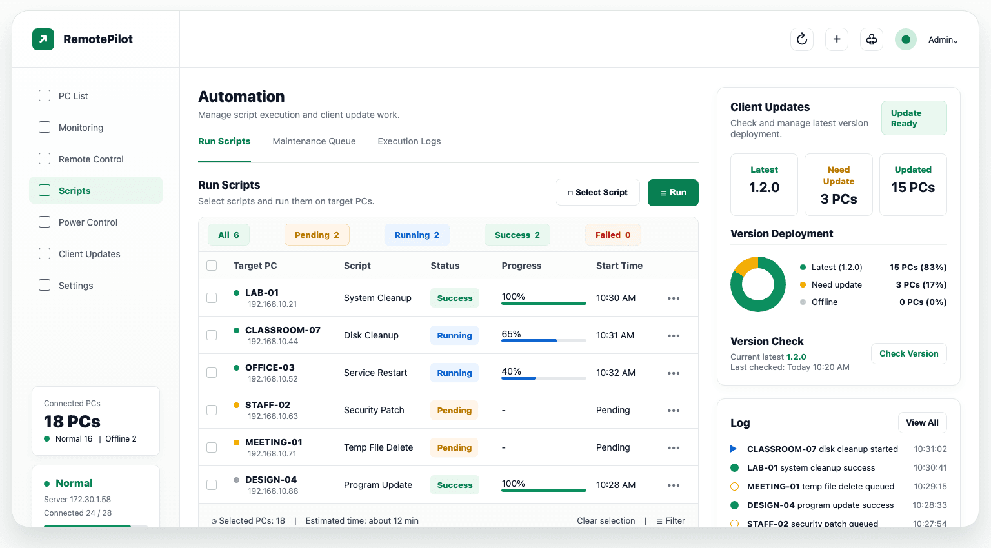This screenshot has height=548, width=991.
Task: Filter by Success 2 status
Action: click(517, 235)
